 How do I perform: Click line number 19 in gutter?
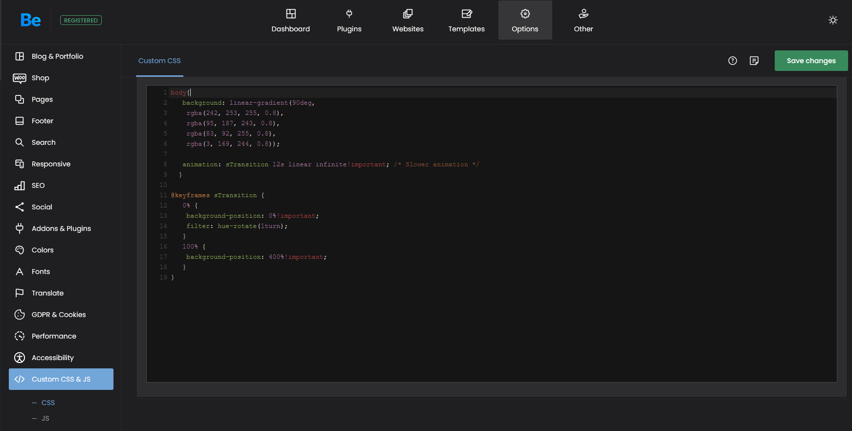[163, 277]
